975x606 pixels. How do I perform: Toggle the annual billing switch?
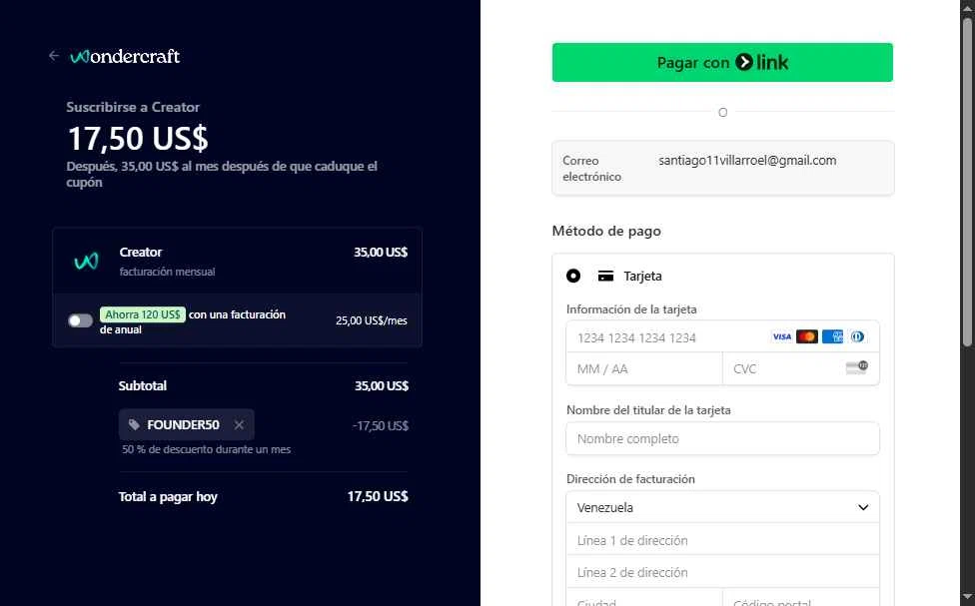(x=80, y=320)
